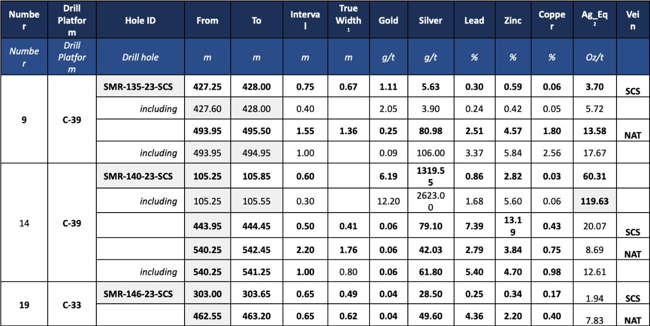Image resolution: width=650 pixels, height=326 pixels.
Task: Select the highlighted 119.63 Ag_Eq cell
Action: [595, 201]
